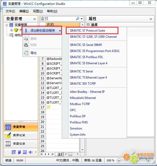Select SIMATIC S5 Serial 3964R

(86, 45)
